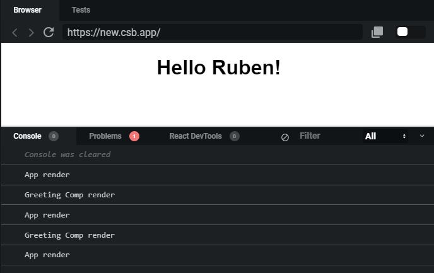Refresh the preview browser page

point(49,32)
